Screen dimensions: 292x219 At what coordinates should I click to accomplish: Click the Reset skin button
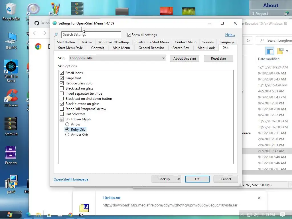tap(218, 58)
